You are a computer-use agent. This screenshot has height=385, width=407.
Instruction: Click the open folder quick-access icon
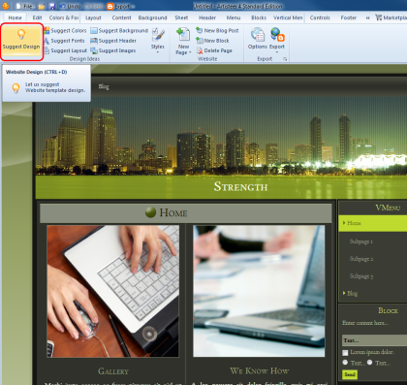pos(42,6)
